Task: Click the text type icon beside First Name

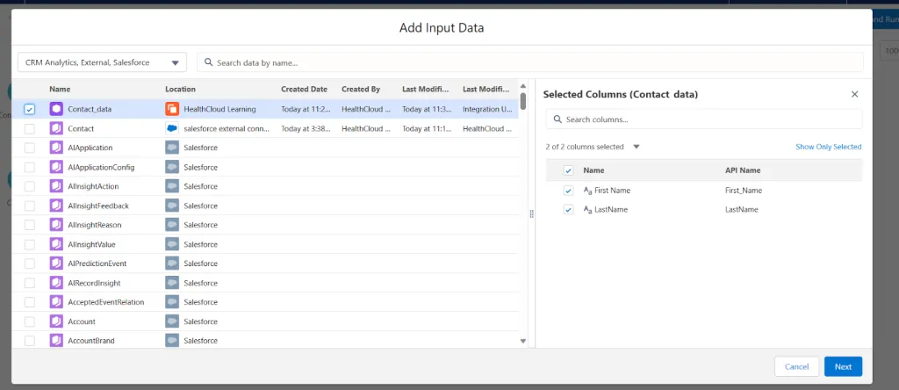Action: tap(587, 191)
